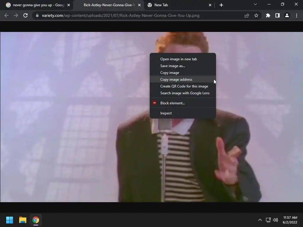
Task: Switch to the New Tab tab
Action: 179,5
